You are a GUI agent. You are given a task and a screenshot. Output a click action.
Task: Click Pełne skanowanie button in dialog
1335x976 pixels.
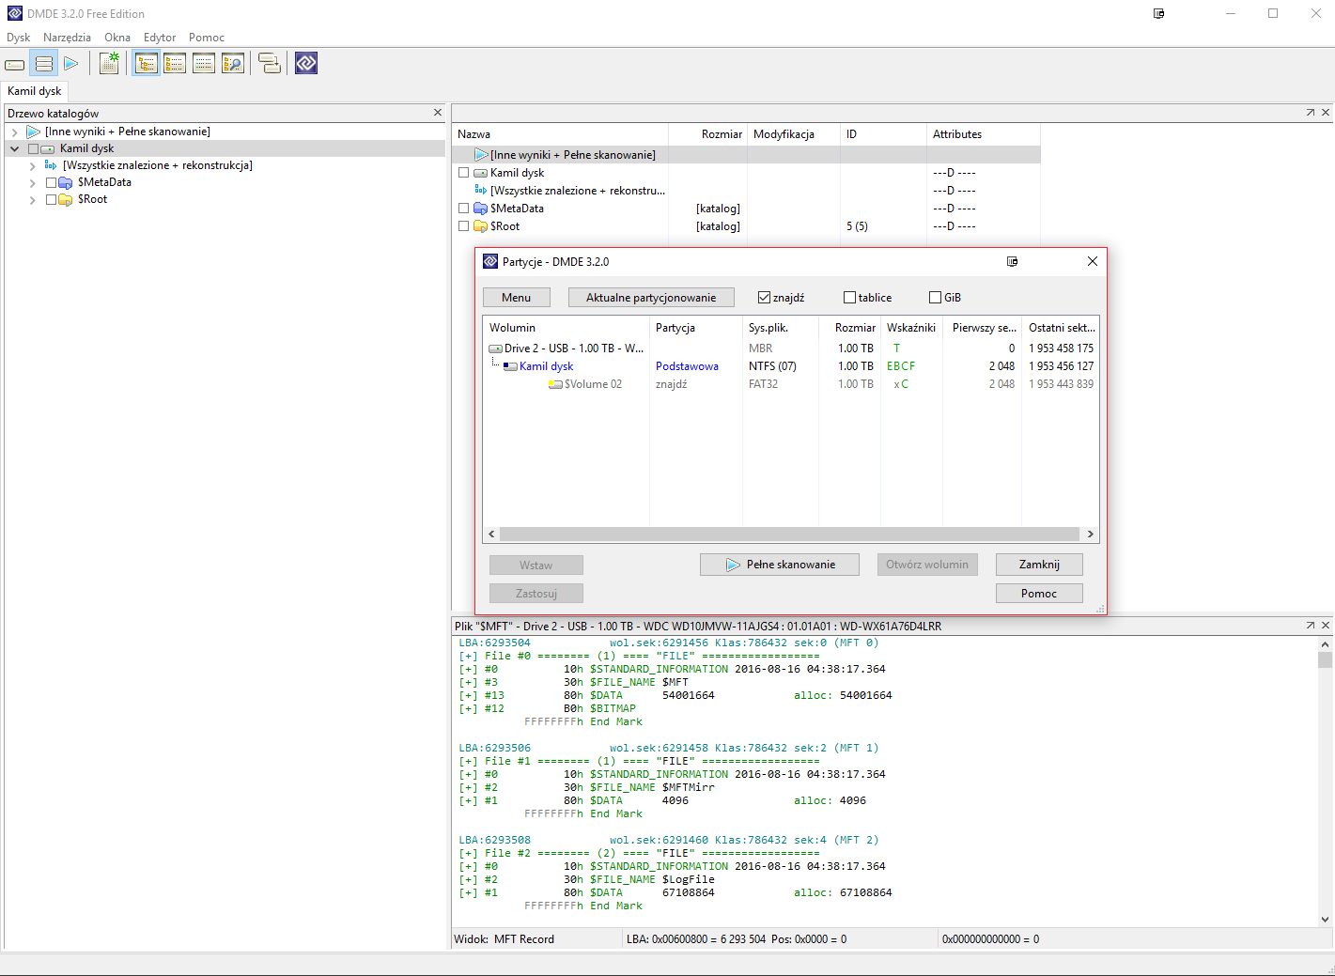(x=780, y=565)
